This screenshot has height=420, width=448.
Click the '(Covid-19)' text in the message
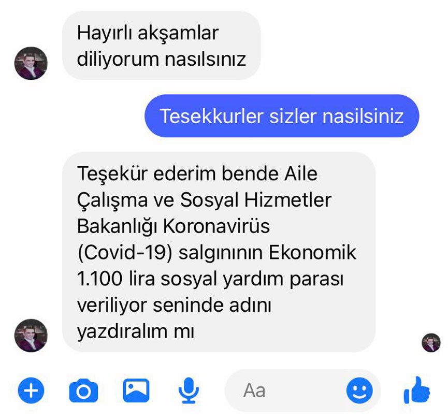[125, 253]
